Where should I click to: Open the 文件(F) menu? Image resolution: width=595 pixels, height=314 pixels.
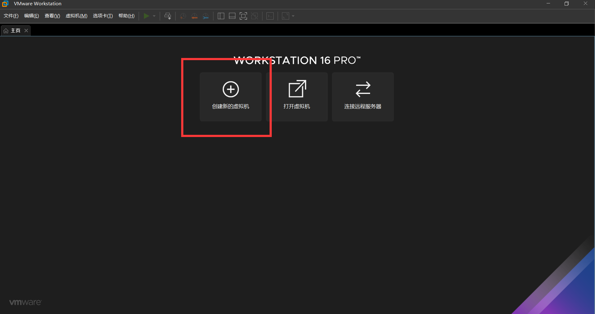11,16
